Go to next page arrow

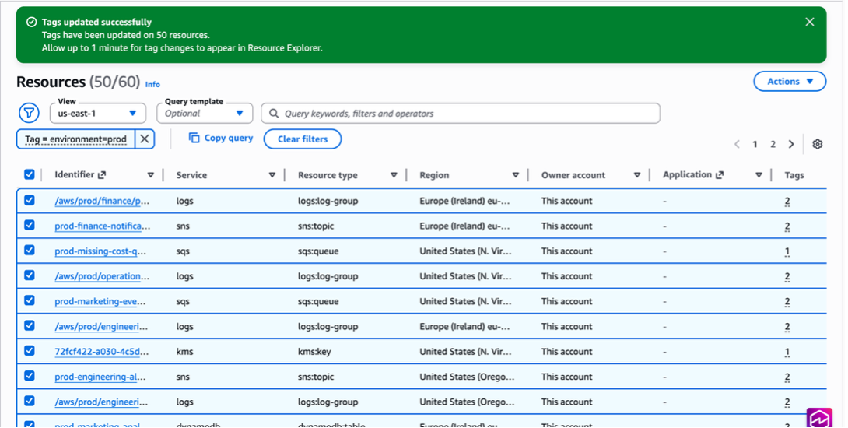(x=791, y=144)
